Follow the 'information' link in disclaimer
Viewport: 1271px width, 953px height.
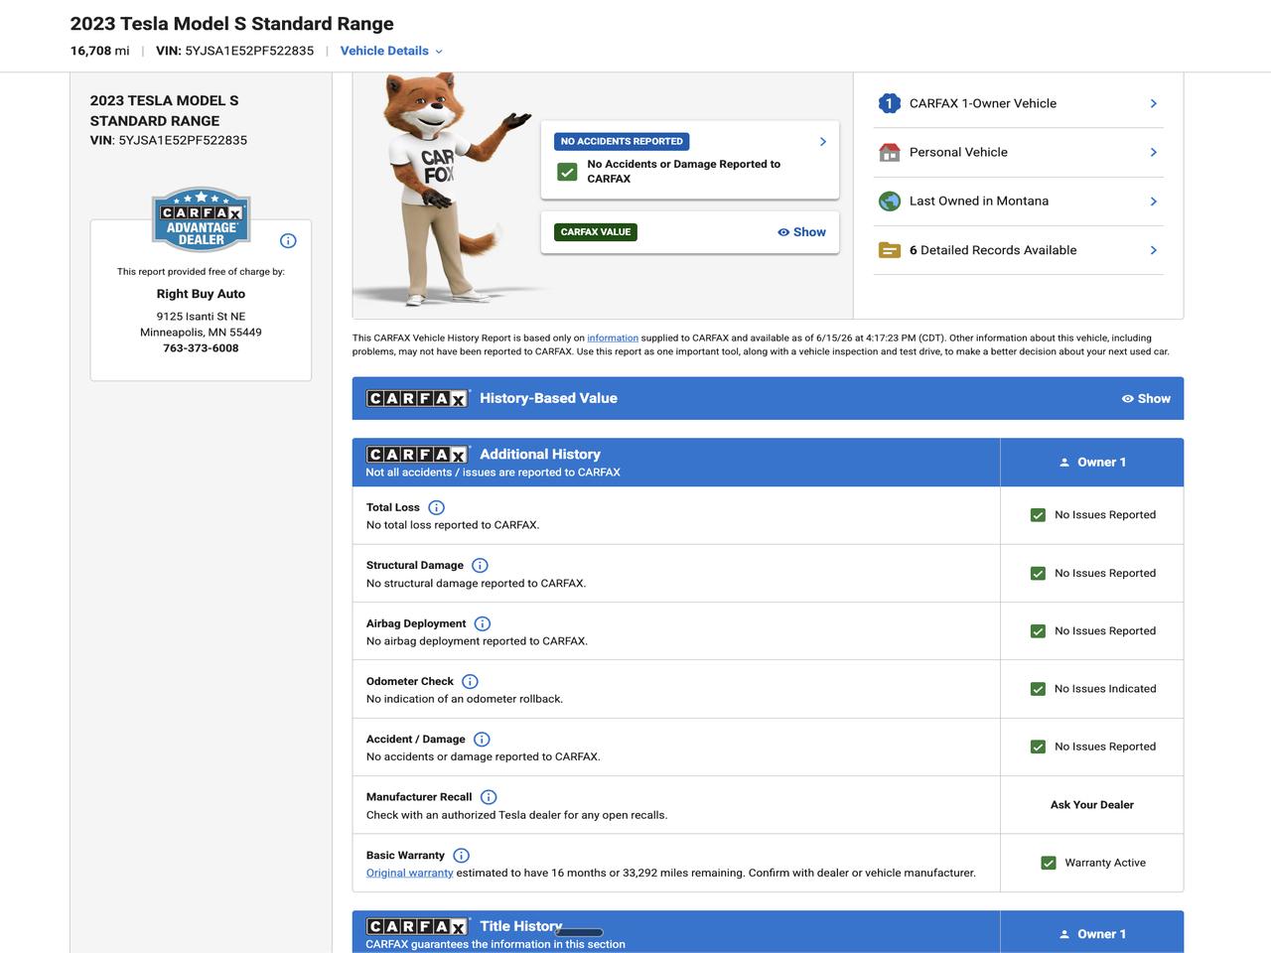click(613, 339)
